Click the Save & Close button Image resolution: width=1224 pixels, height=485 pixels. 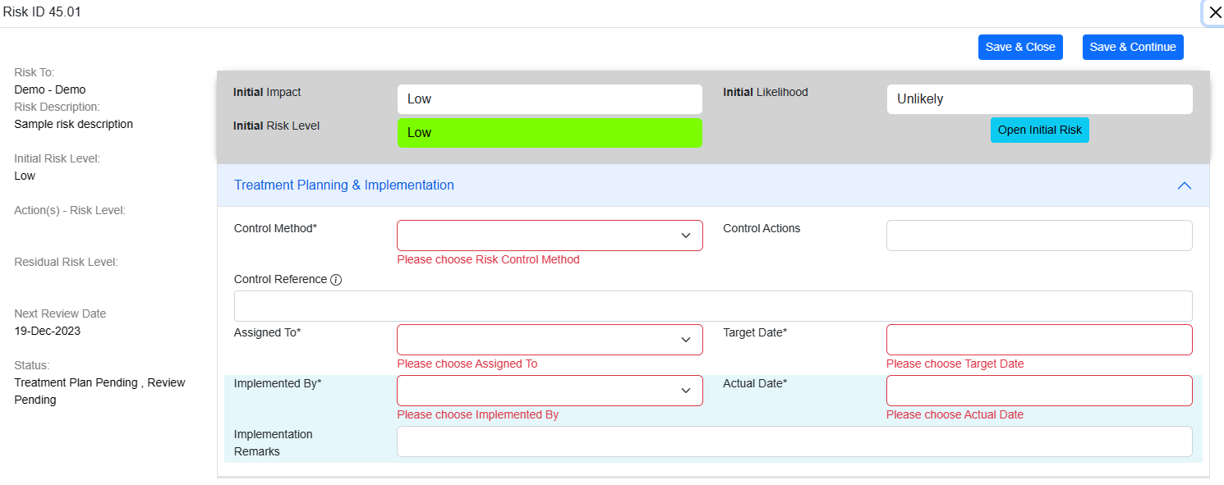tap(1020, 47)
